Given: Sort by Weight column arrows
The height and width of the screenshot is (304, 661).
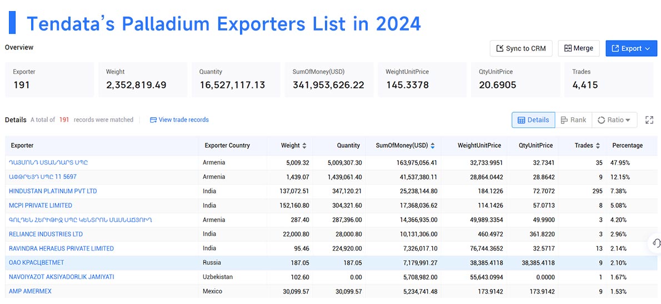Looking at the screenshot, I should click(304, 146).
